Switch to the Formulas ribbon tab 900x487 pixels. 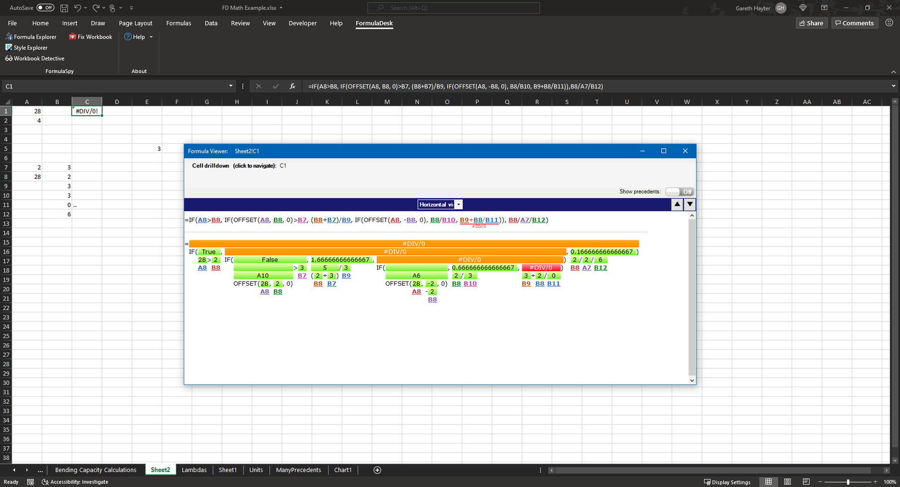pyautogui.click(x=178, y=23)
